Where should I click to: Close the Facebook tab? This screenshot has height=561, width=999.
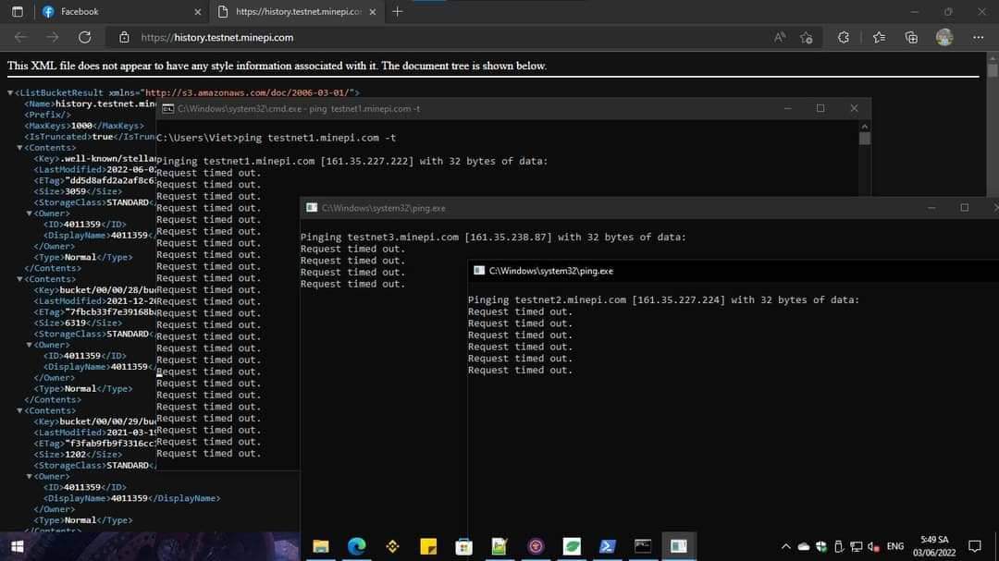click(x=198, y=11)
